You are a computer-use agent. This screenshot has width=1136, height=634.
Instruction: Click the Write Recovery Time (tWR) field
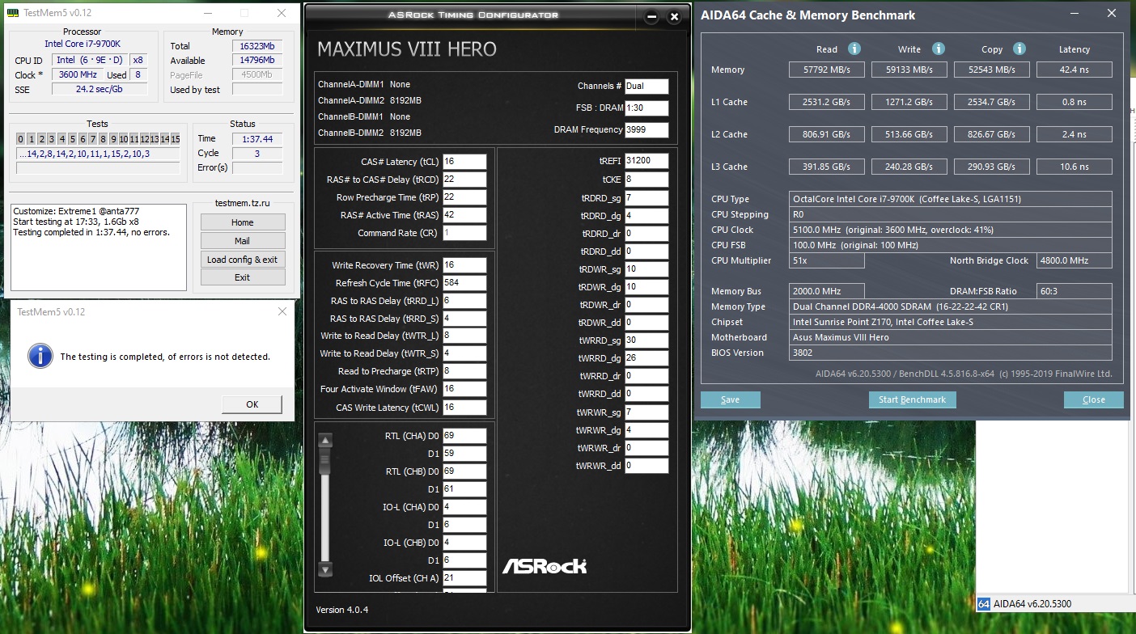click(465, 265)
